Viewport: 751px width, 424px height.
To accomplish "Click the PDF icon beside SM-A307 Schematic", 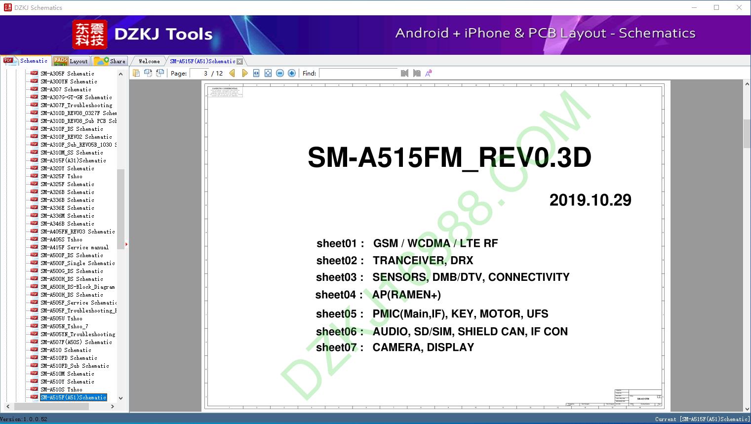I will [x=34, y=89].
